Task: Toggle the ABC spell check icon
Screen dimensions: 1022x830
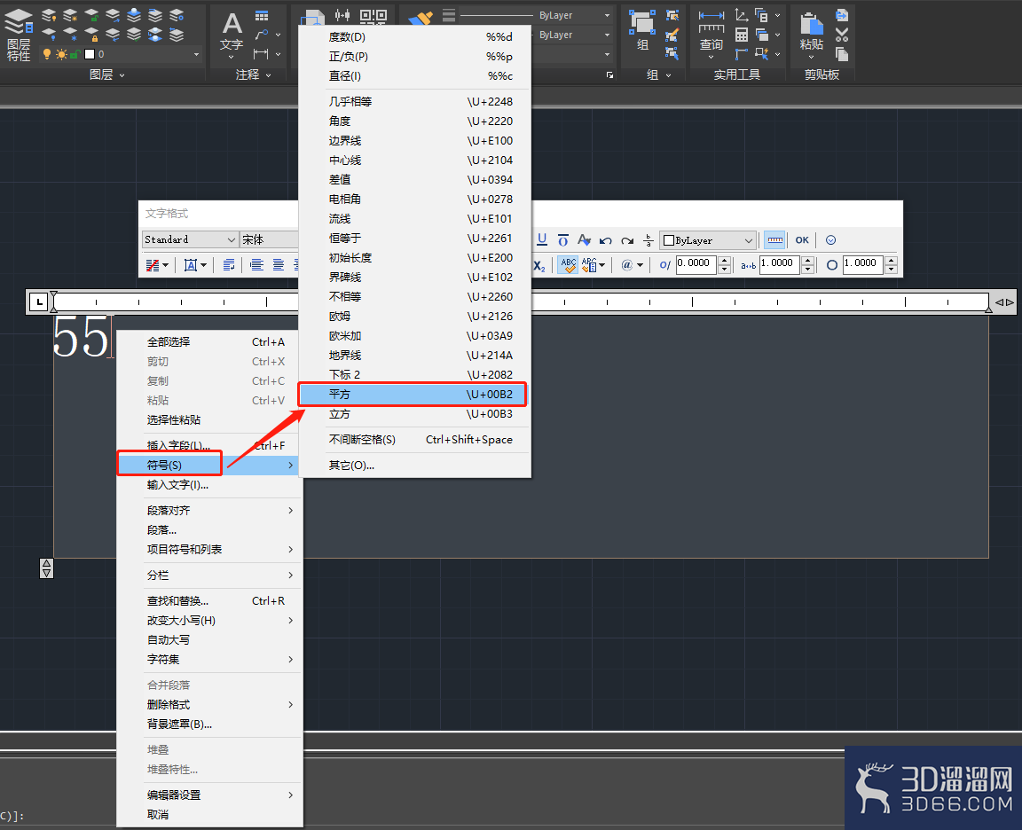Action: coord(569,264)
